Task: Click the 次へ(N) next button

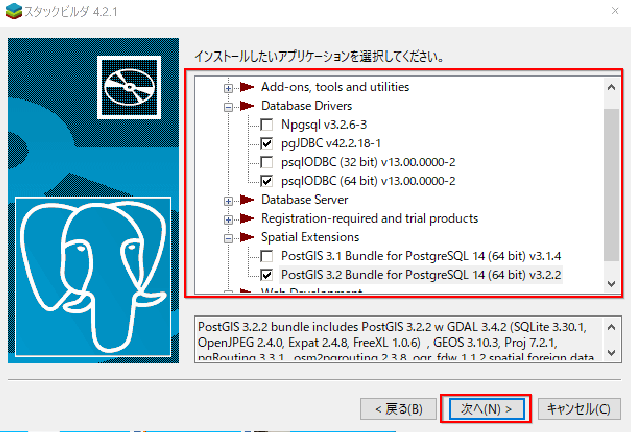Action: coord(486,409)
